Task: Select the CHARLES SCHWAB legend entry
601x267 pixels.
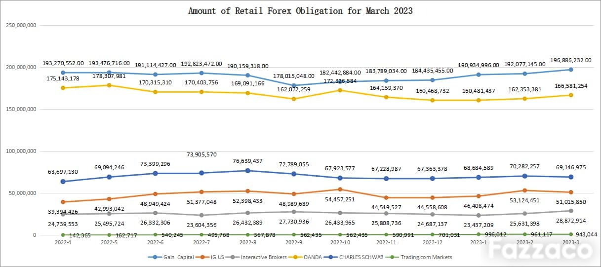Action: (x=353, y=257)
